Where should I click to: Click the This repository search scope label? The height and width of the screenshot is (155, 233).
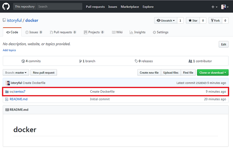pyautogui.click(x=25, y=6)
